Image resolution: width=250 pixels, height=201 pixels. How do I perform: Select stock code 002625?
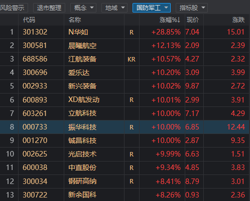[35, 154]
